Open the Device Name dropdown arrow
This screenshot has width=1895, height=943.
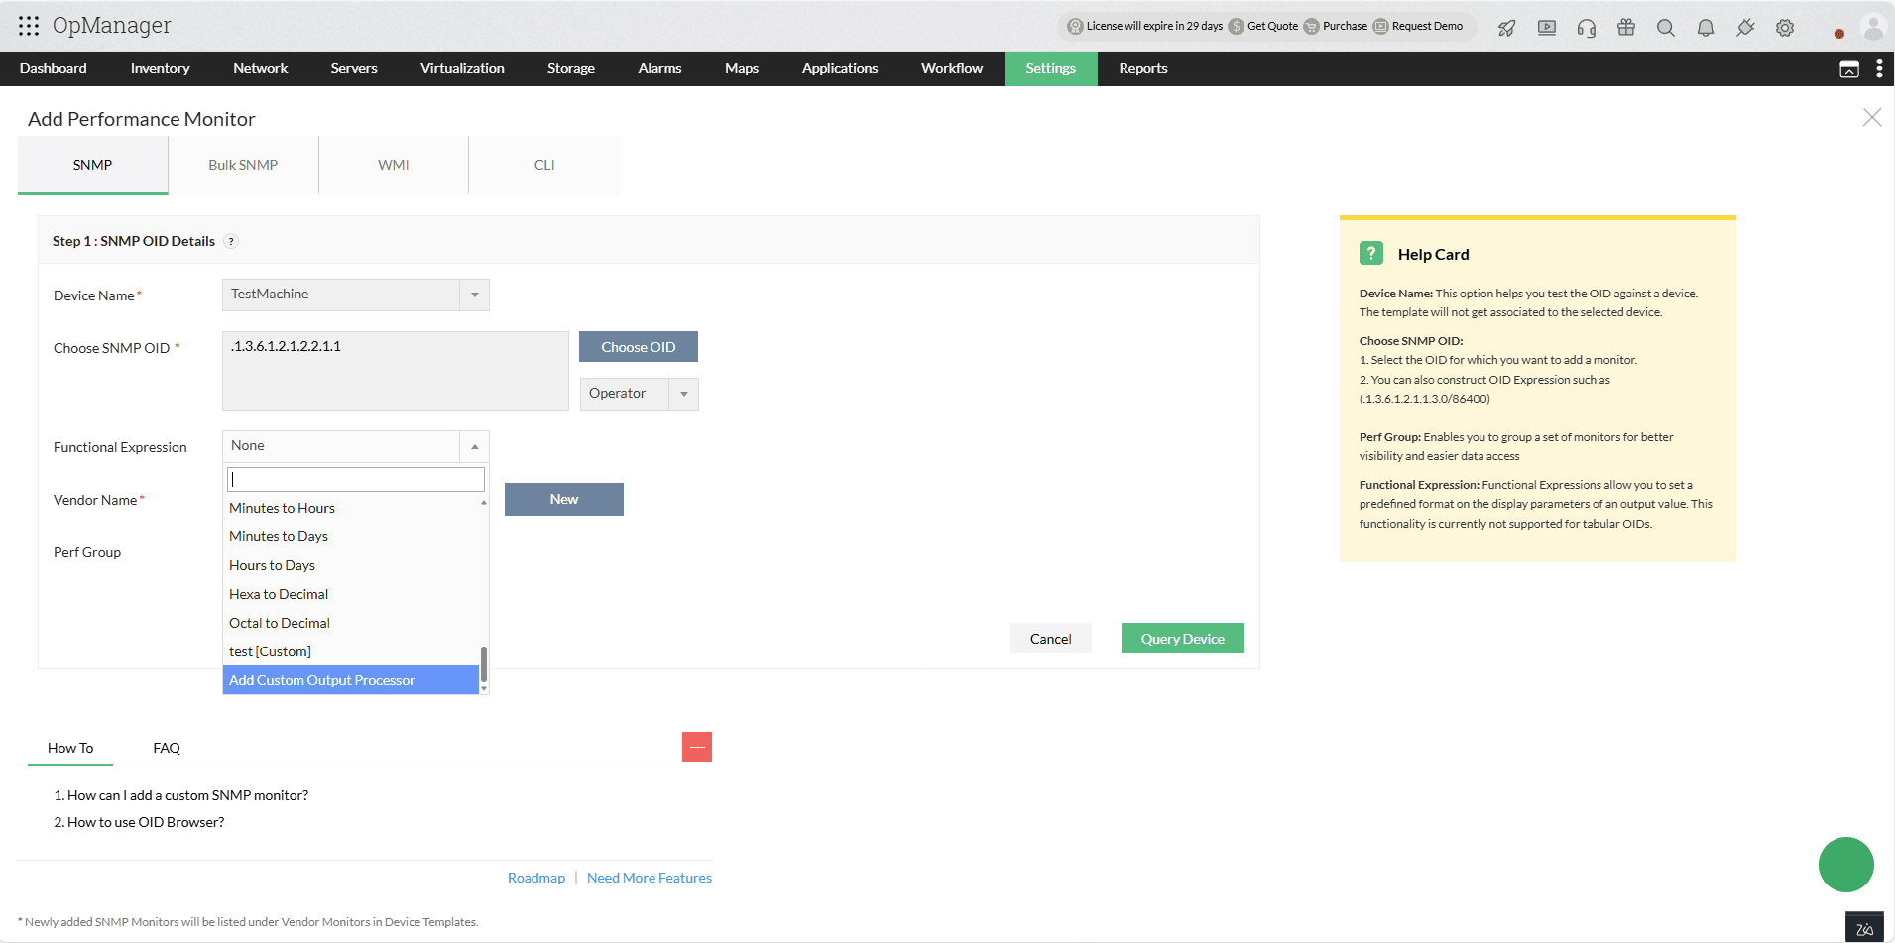[x=475, y=295]
